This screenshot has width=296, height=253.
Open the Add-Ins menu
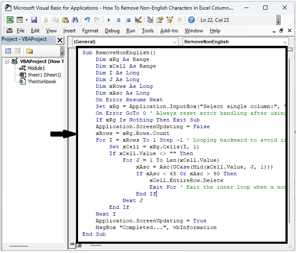[169, 31]
